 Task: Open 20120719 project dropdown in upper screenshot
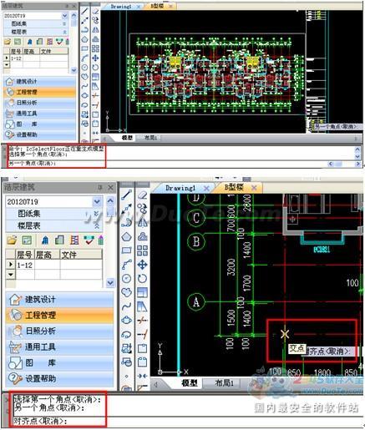(x=64, y=16)
